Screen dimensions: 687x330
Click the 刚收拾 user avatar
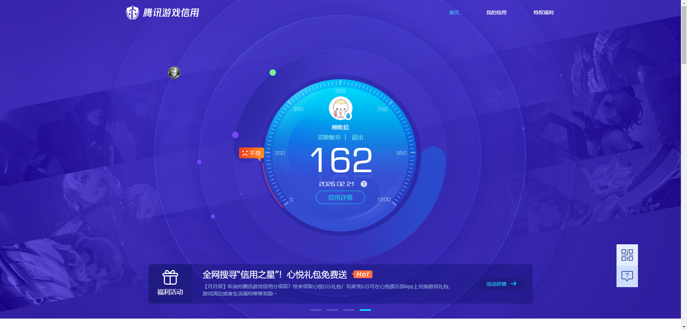coord(340,108)
